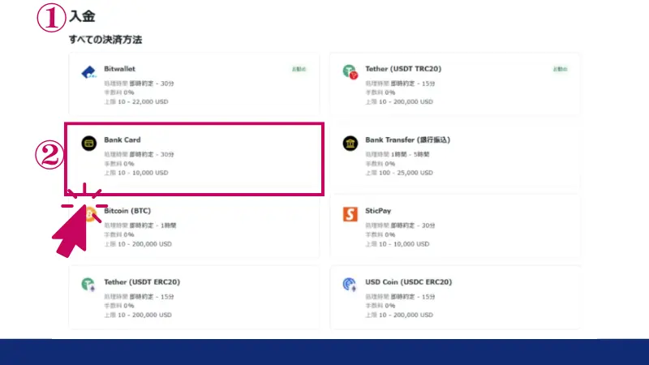The image size is (649, 365).
Task: Click the Tether USDT ERC20 coin icon
Action: tap(88, 285)
